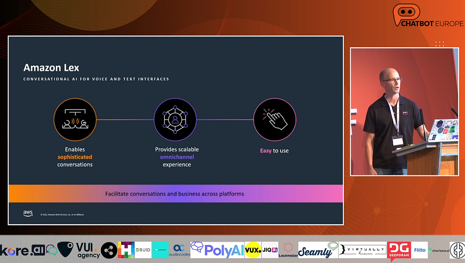This screenshot has width=465, height=263.
Task: Click the colorful H sponsor logo
Action: coord(126,250)
